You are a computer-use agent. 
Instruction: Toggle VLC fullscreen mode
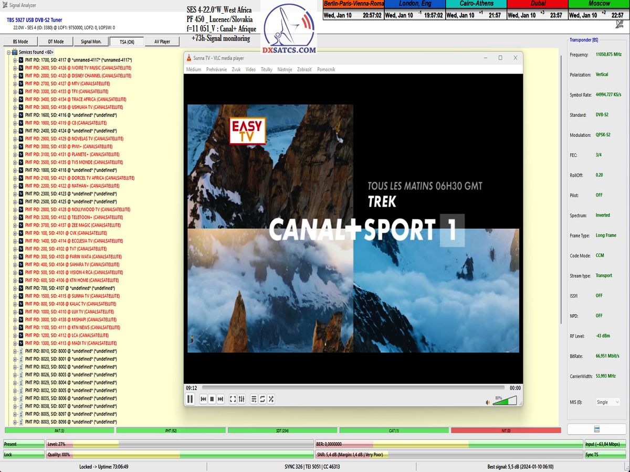coord(233,399)
